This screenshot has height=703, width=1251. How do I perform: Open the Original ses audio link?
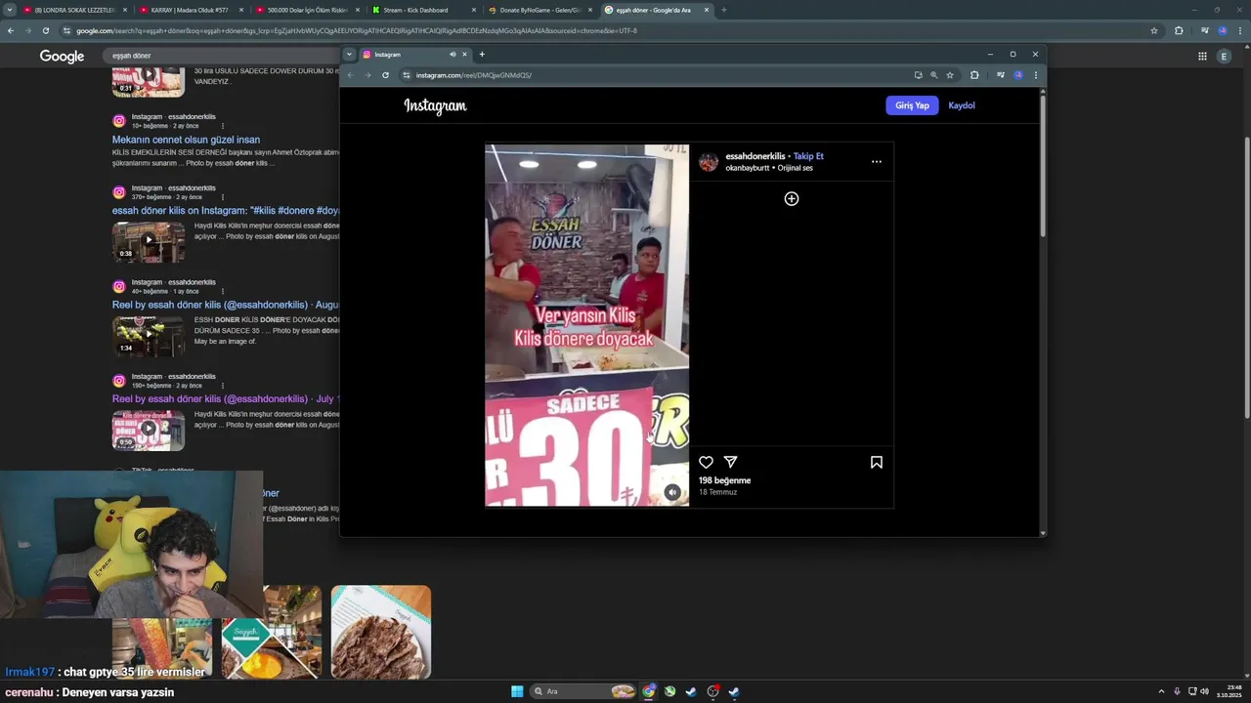[796, 168]
